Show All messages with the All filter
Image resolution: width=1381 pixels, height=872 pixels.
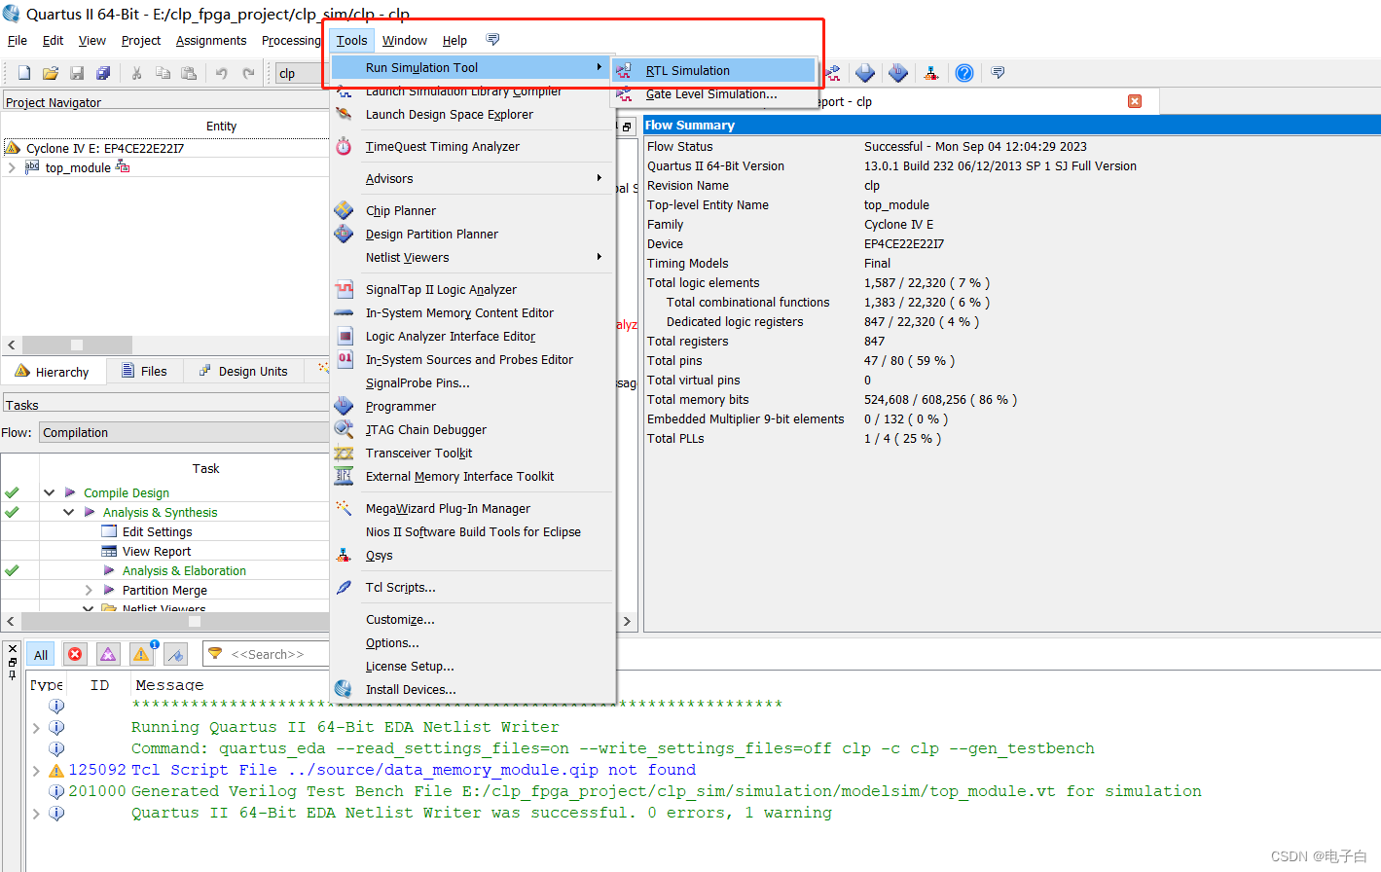pyautogui.click(x=41, y=654)
